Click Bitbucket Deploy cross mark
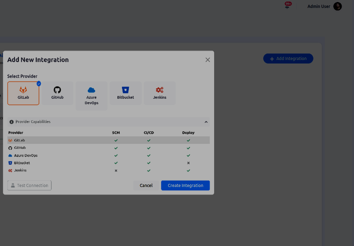The image size is (354, 246). pyautogui.click(x=188, y=163)
